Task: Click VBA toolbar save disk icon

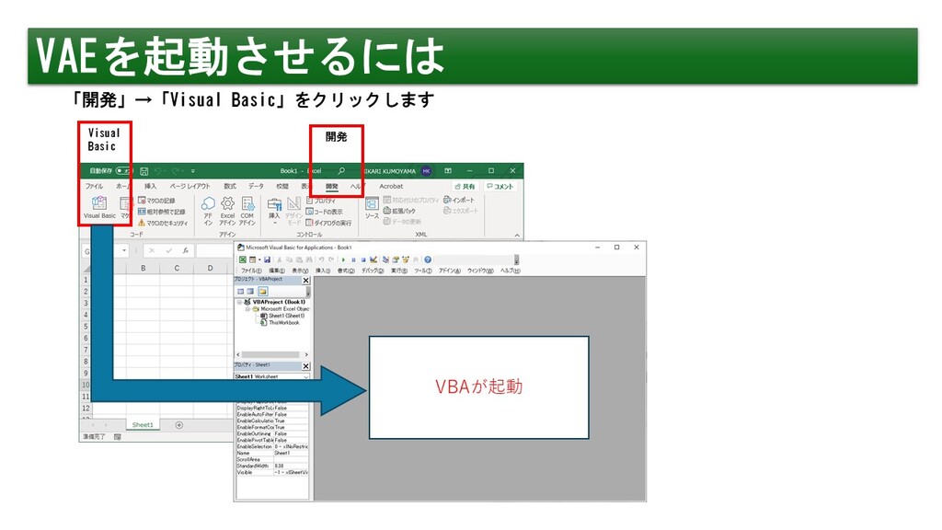Action: point(267,259)
